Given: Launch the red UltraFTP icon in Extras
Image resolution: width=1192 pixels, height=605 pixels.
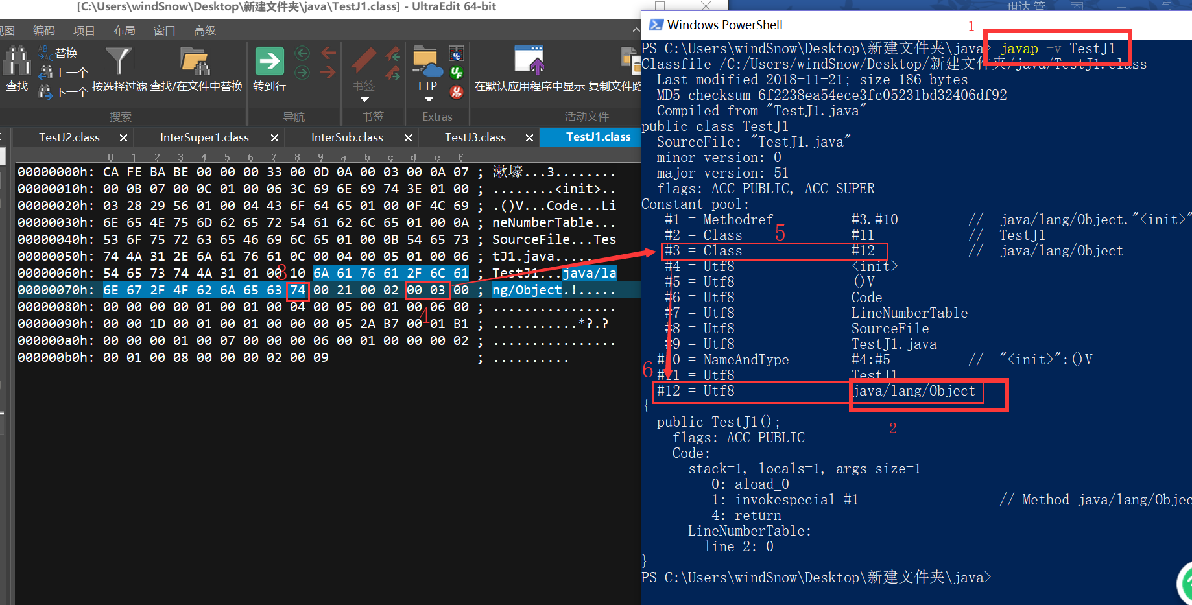Looking at the screenshot, I should [x=457, y=92].
